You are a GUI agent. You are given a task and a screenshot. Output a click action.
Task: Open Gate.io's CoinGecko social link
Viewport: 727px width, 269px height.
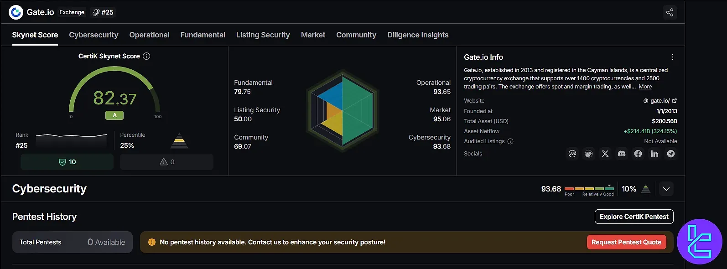tap(589, 154)
